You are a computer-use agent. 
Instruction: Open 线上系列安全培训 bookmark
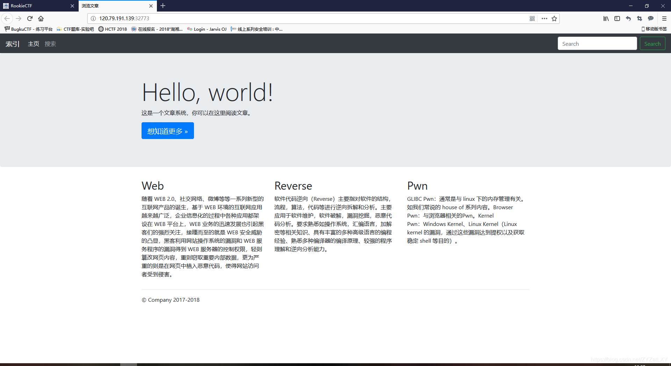coord(257,29)
